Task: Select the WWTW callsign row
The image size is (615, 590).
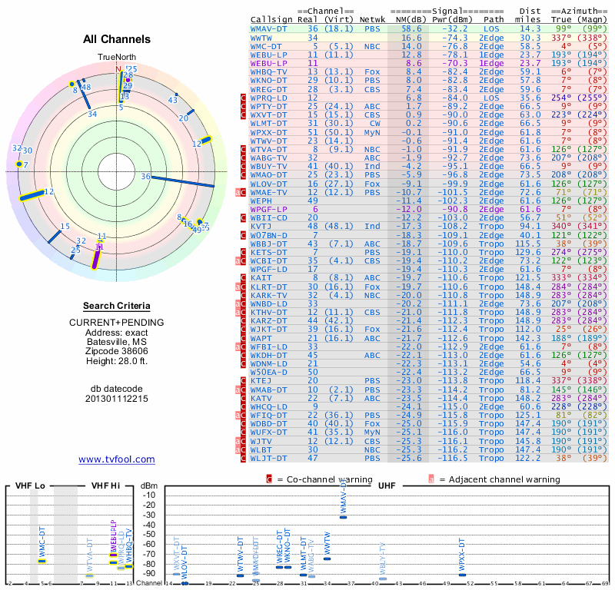Action: 261,38
